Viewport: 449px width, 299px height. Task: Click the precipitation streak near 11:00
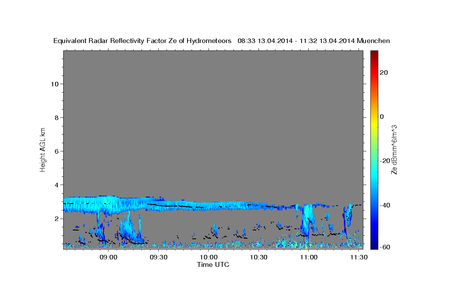[x=308, y=220]
